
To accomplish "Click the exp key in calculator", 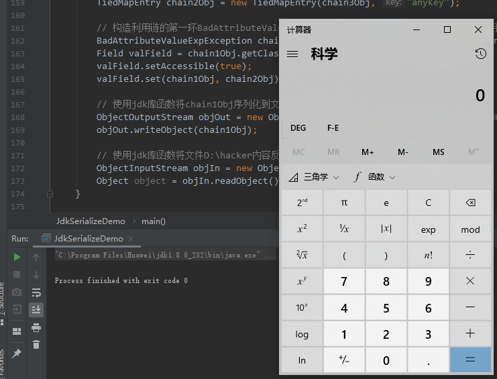I will [x=428, y=229].
